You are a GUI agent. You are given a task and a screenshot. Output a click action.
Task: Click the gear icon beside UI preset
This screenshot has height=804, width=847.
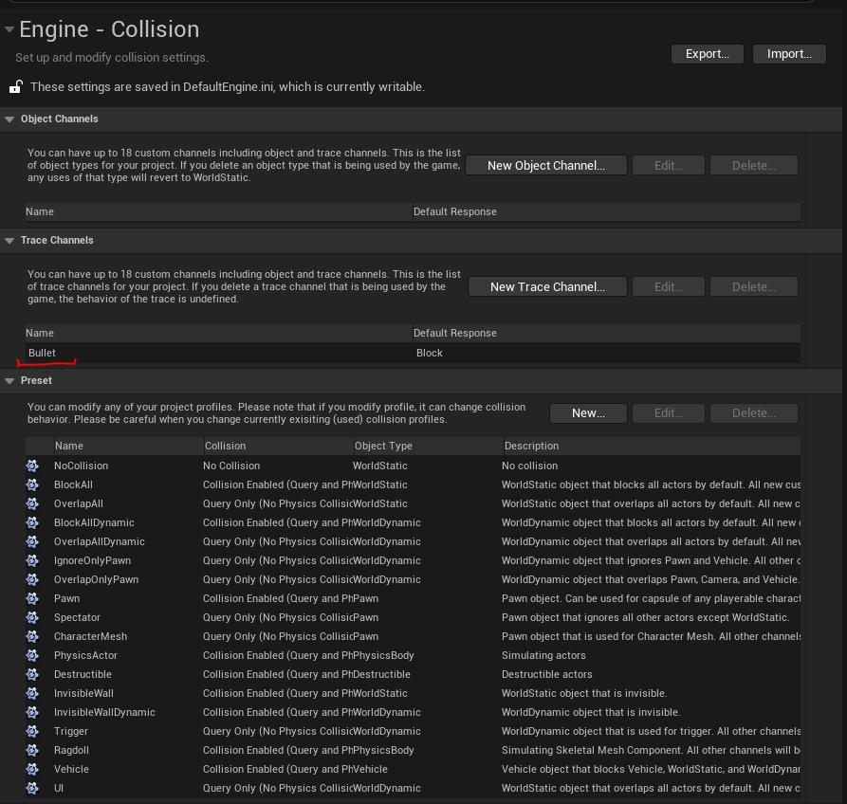coord(30,788)
